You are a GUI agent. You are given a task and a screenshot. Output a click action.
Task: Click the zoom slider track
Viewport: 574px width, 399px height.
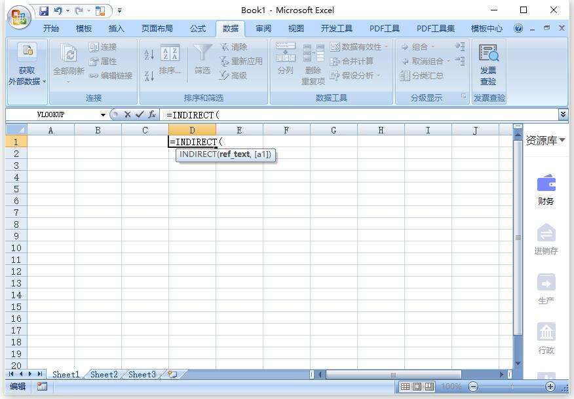coord(512,387)
